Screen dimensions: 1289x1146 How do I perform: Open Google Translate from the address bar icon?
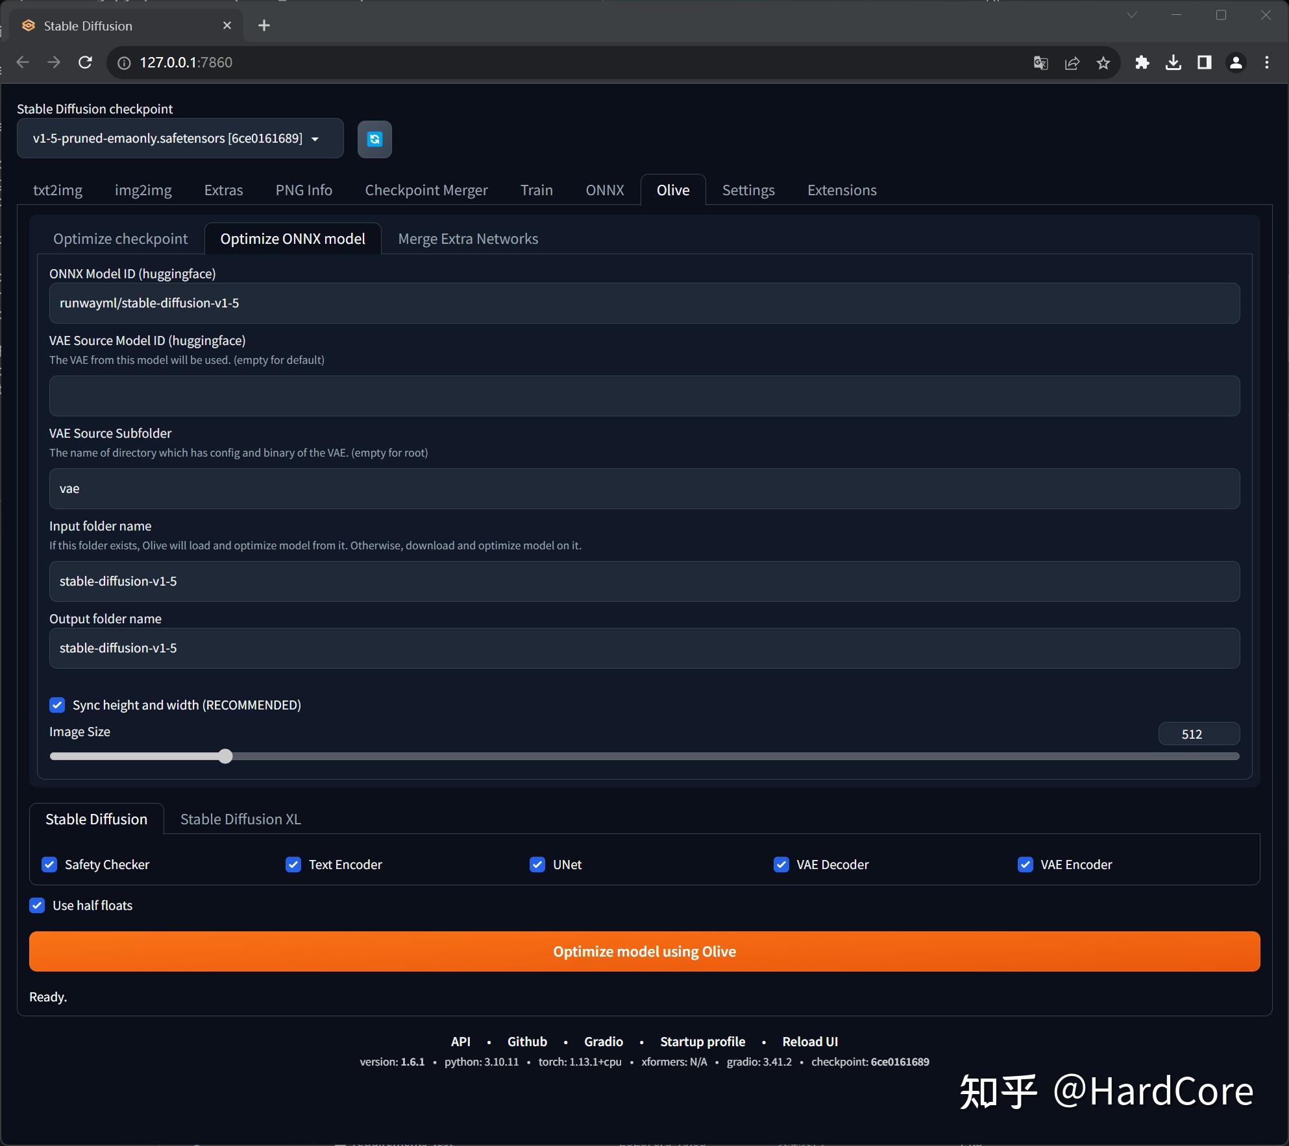click(1040, 62)
